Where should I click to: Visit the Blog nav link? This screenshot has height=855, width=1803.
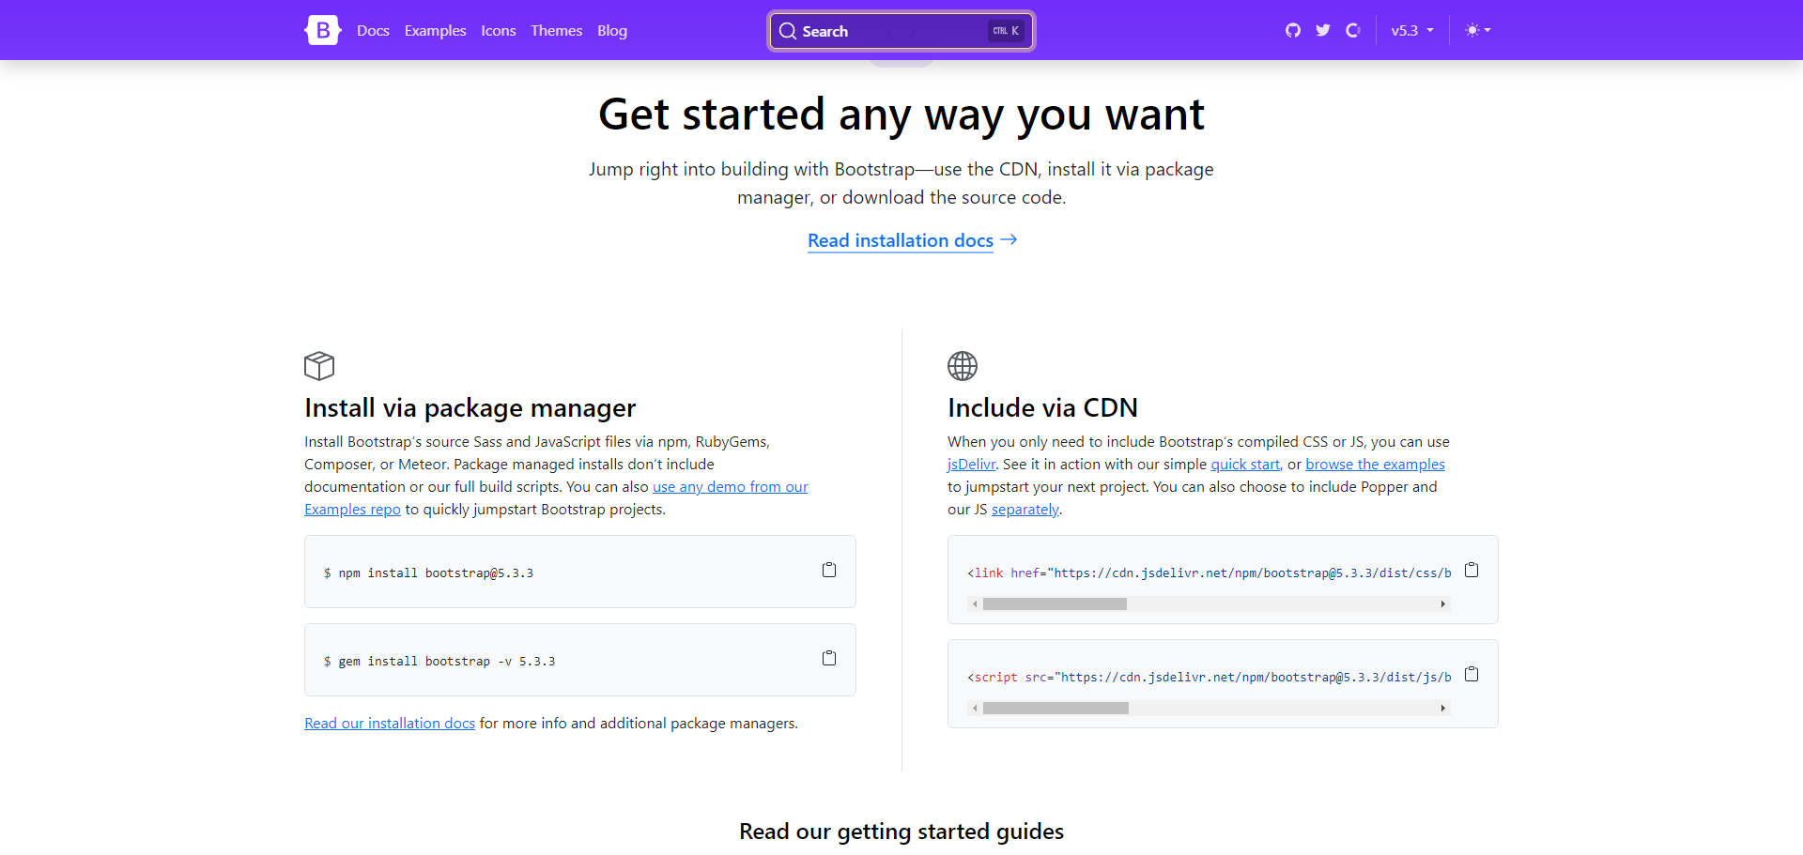tap(612, 31)
